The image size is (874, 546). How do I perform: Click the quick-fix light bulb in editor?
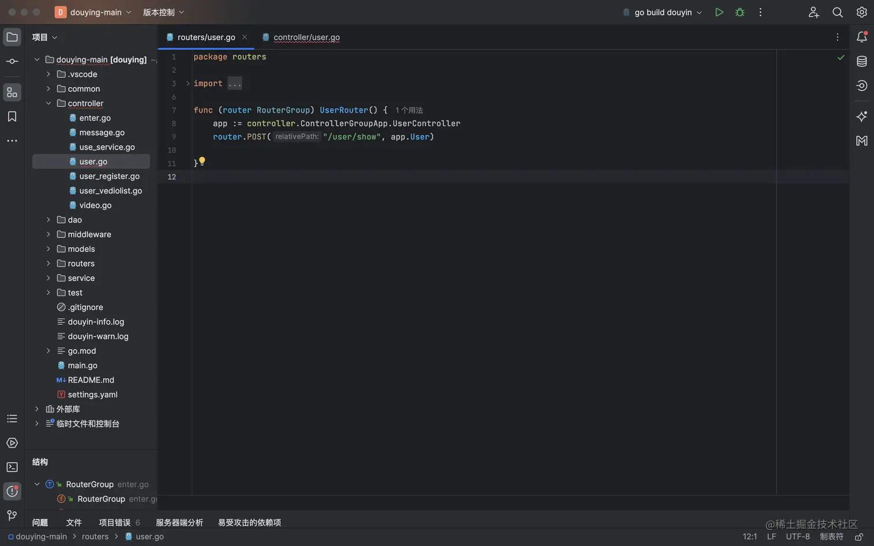point(202,161)
